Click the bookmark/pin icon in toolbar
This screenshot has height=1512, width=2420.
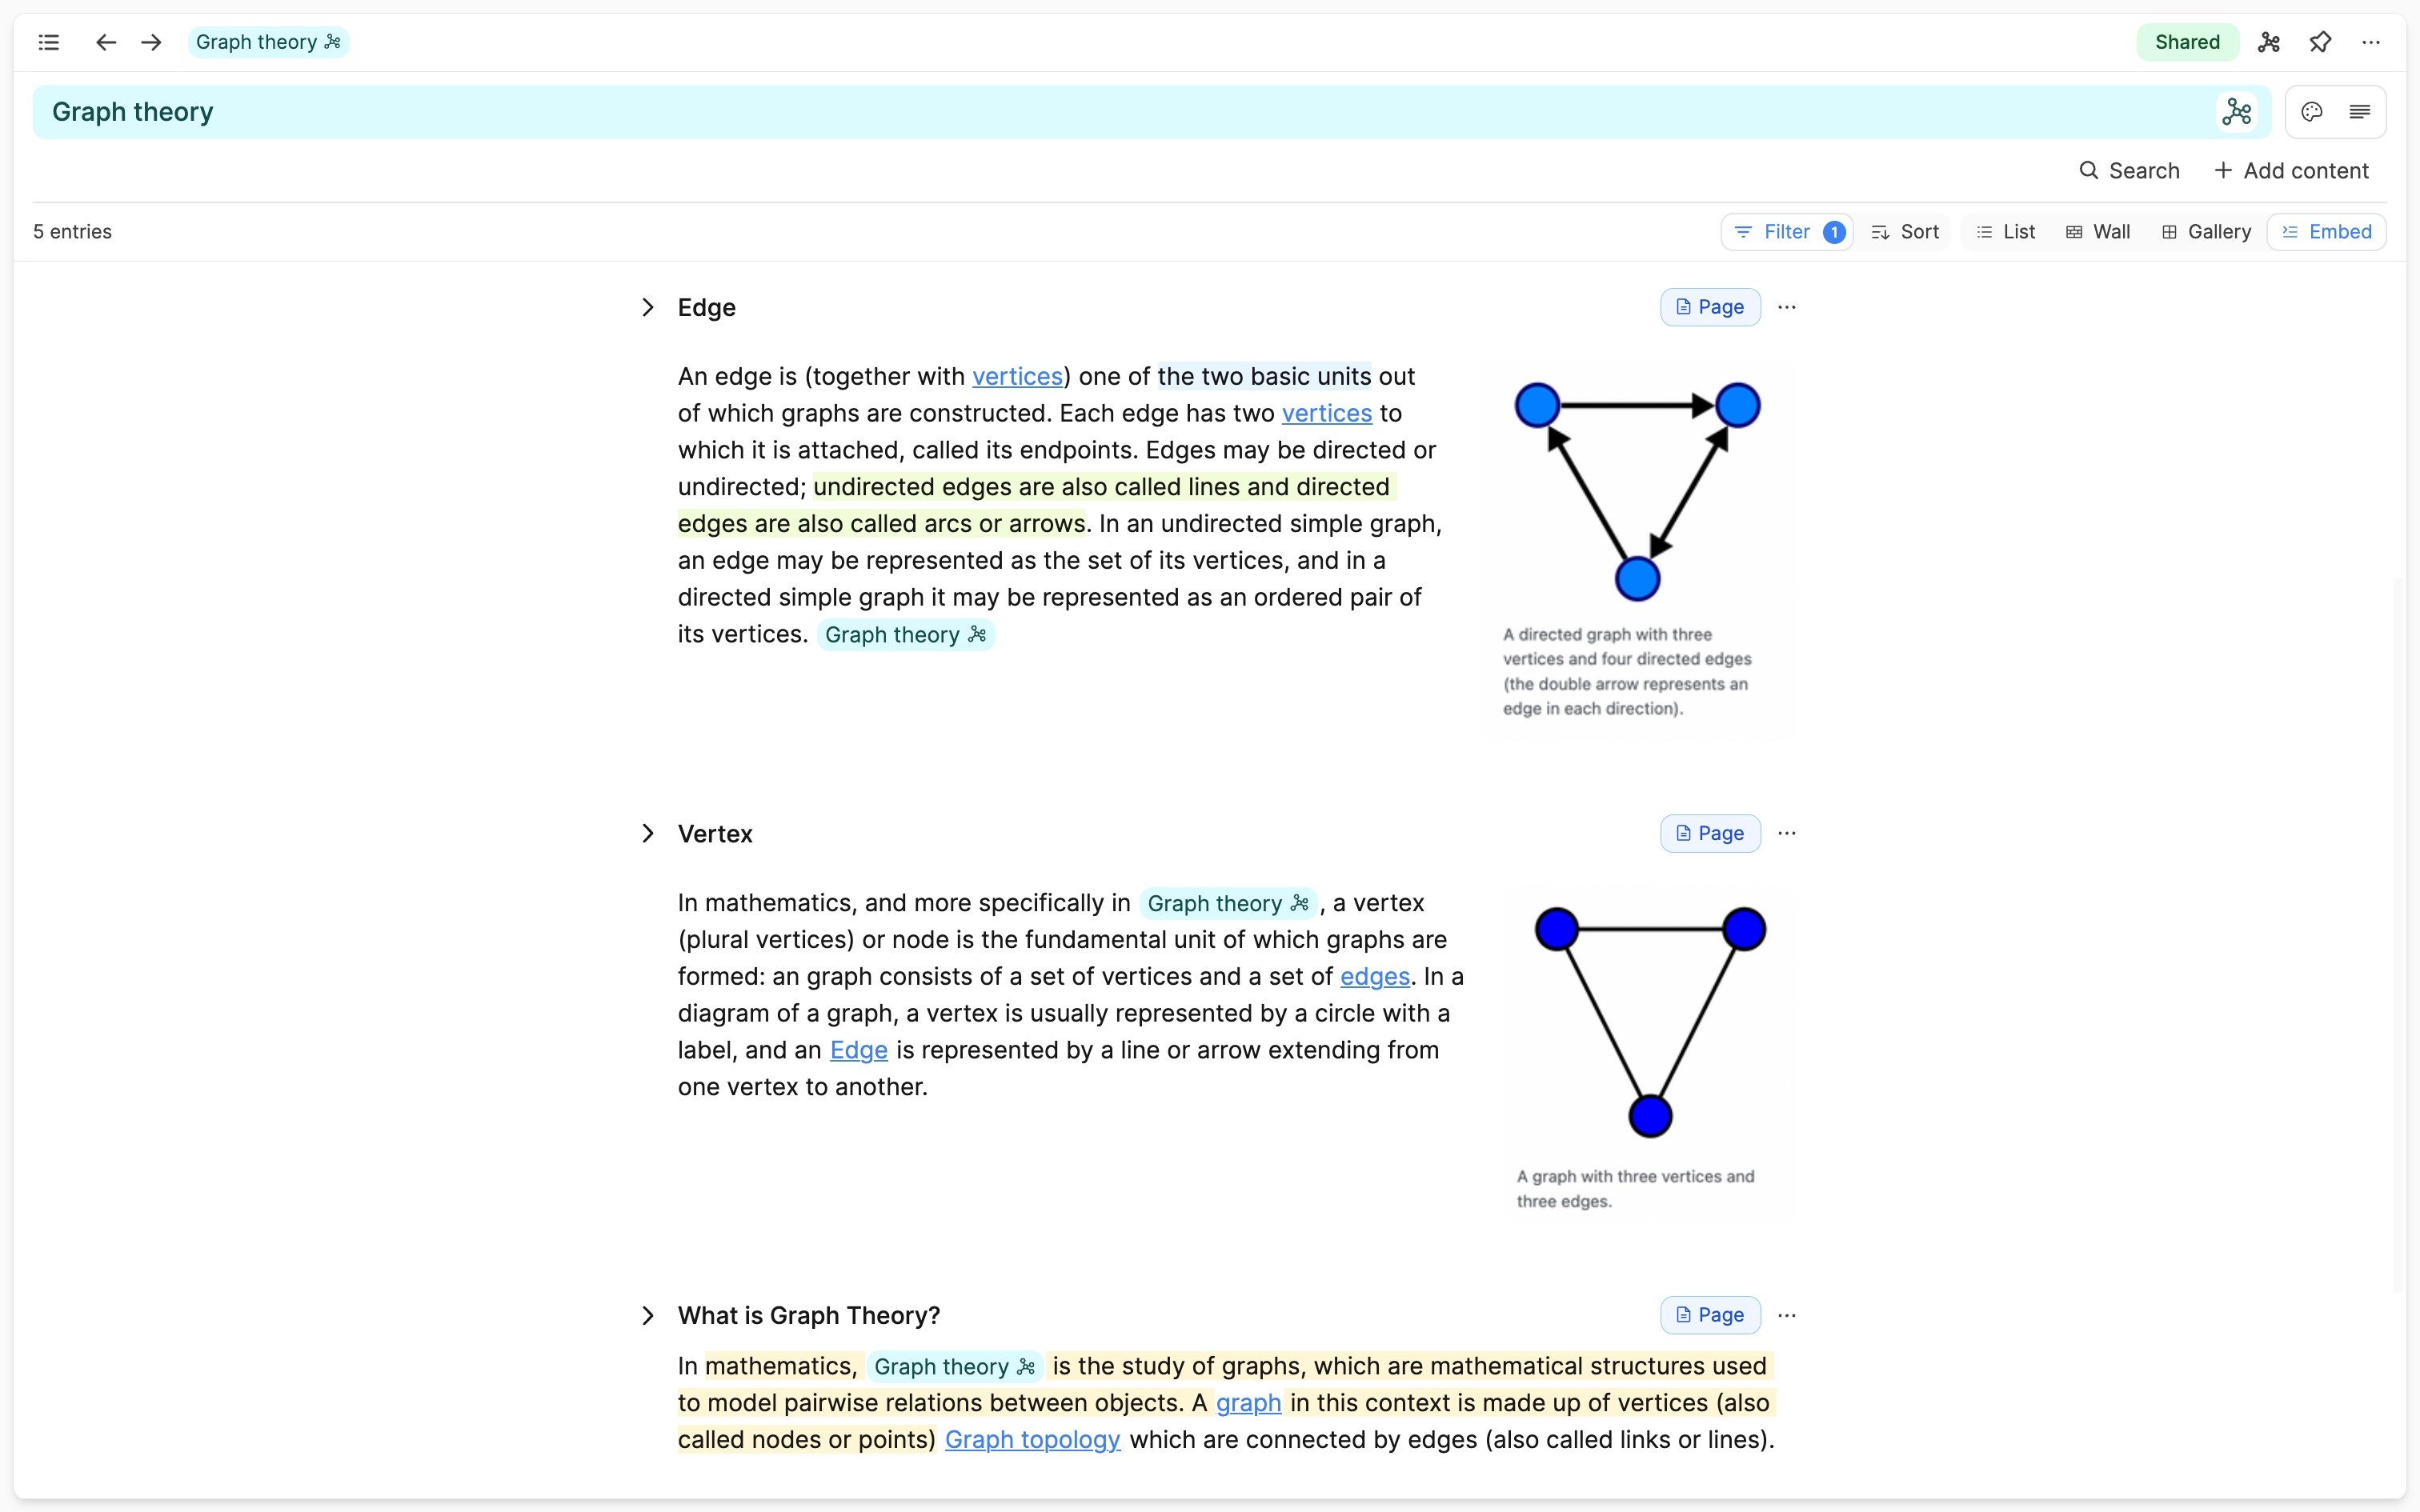[2321, 42]
